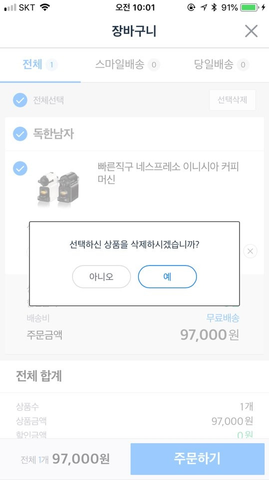Uncheck the Nespresso coffee machine item checkbox

[20, 168]
